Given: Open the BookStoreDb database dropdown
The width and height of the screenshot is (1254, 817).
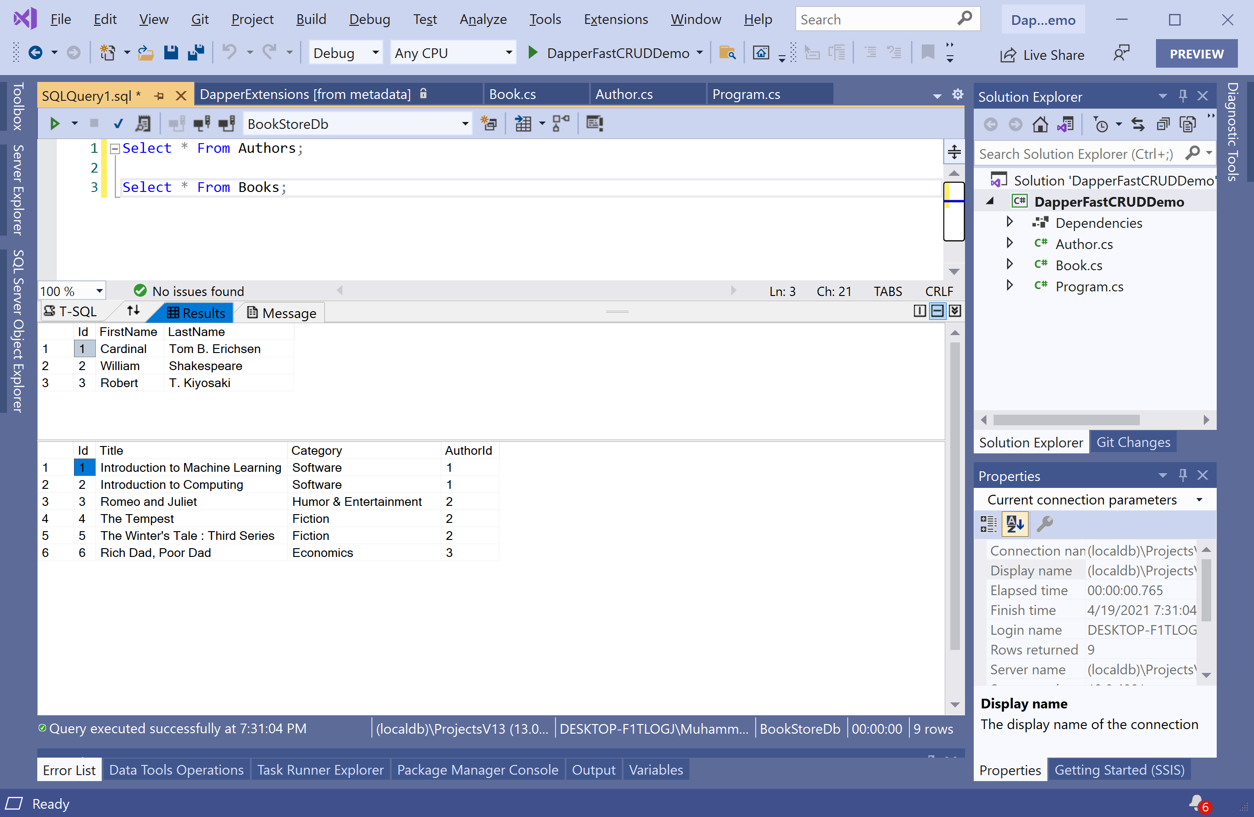Looking at the screenshot, I should tap(465, 124).
